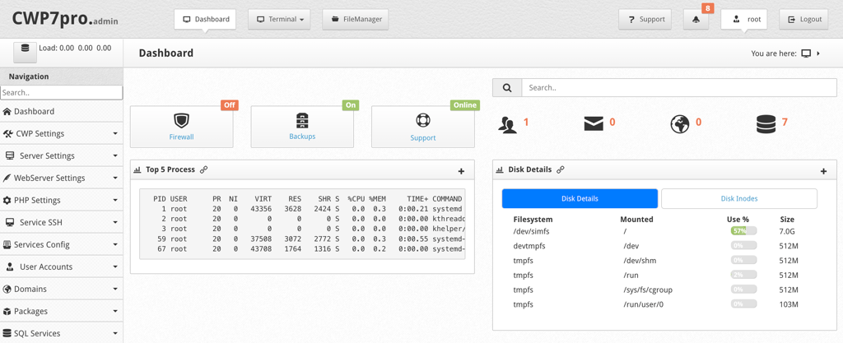
Task: Expand User Accounts menu
Action: pyautogui.click(x=61, y=267)
